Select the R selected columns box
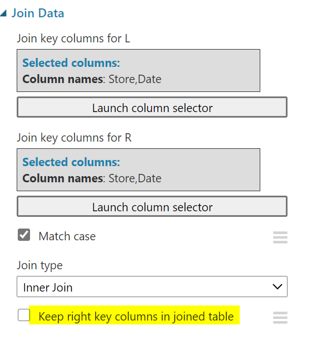The width and height of the screenshot is (322, 359). tap(138, 169)
